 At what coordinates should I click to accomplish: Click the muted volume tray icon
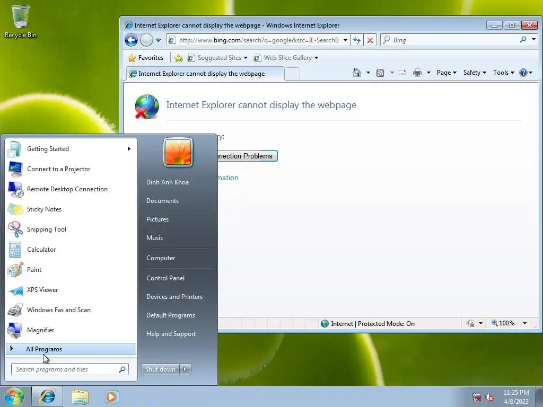[489, 397]
